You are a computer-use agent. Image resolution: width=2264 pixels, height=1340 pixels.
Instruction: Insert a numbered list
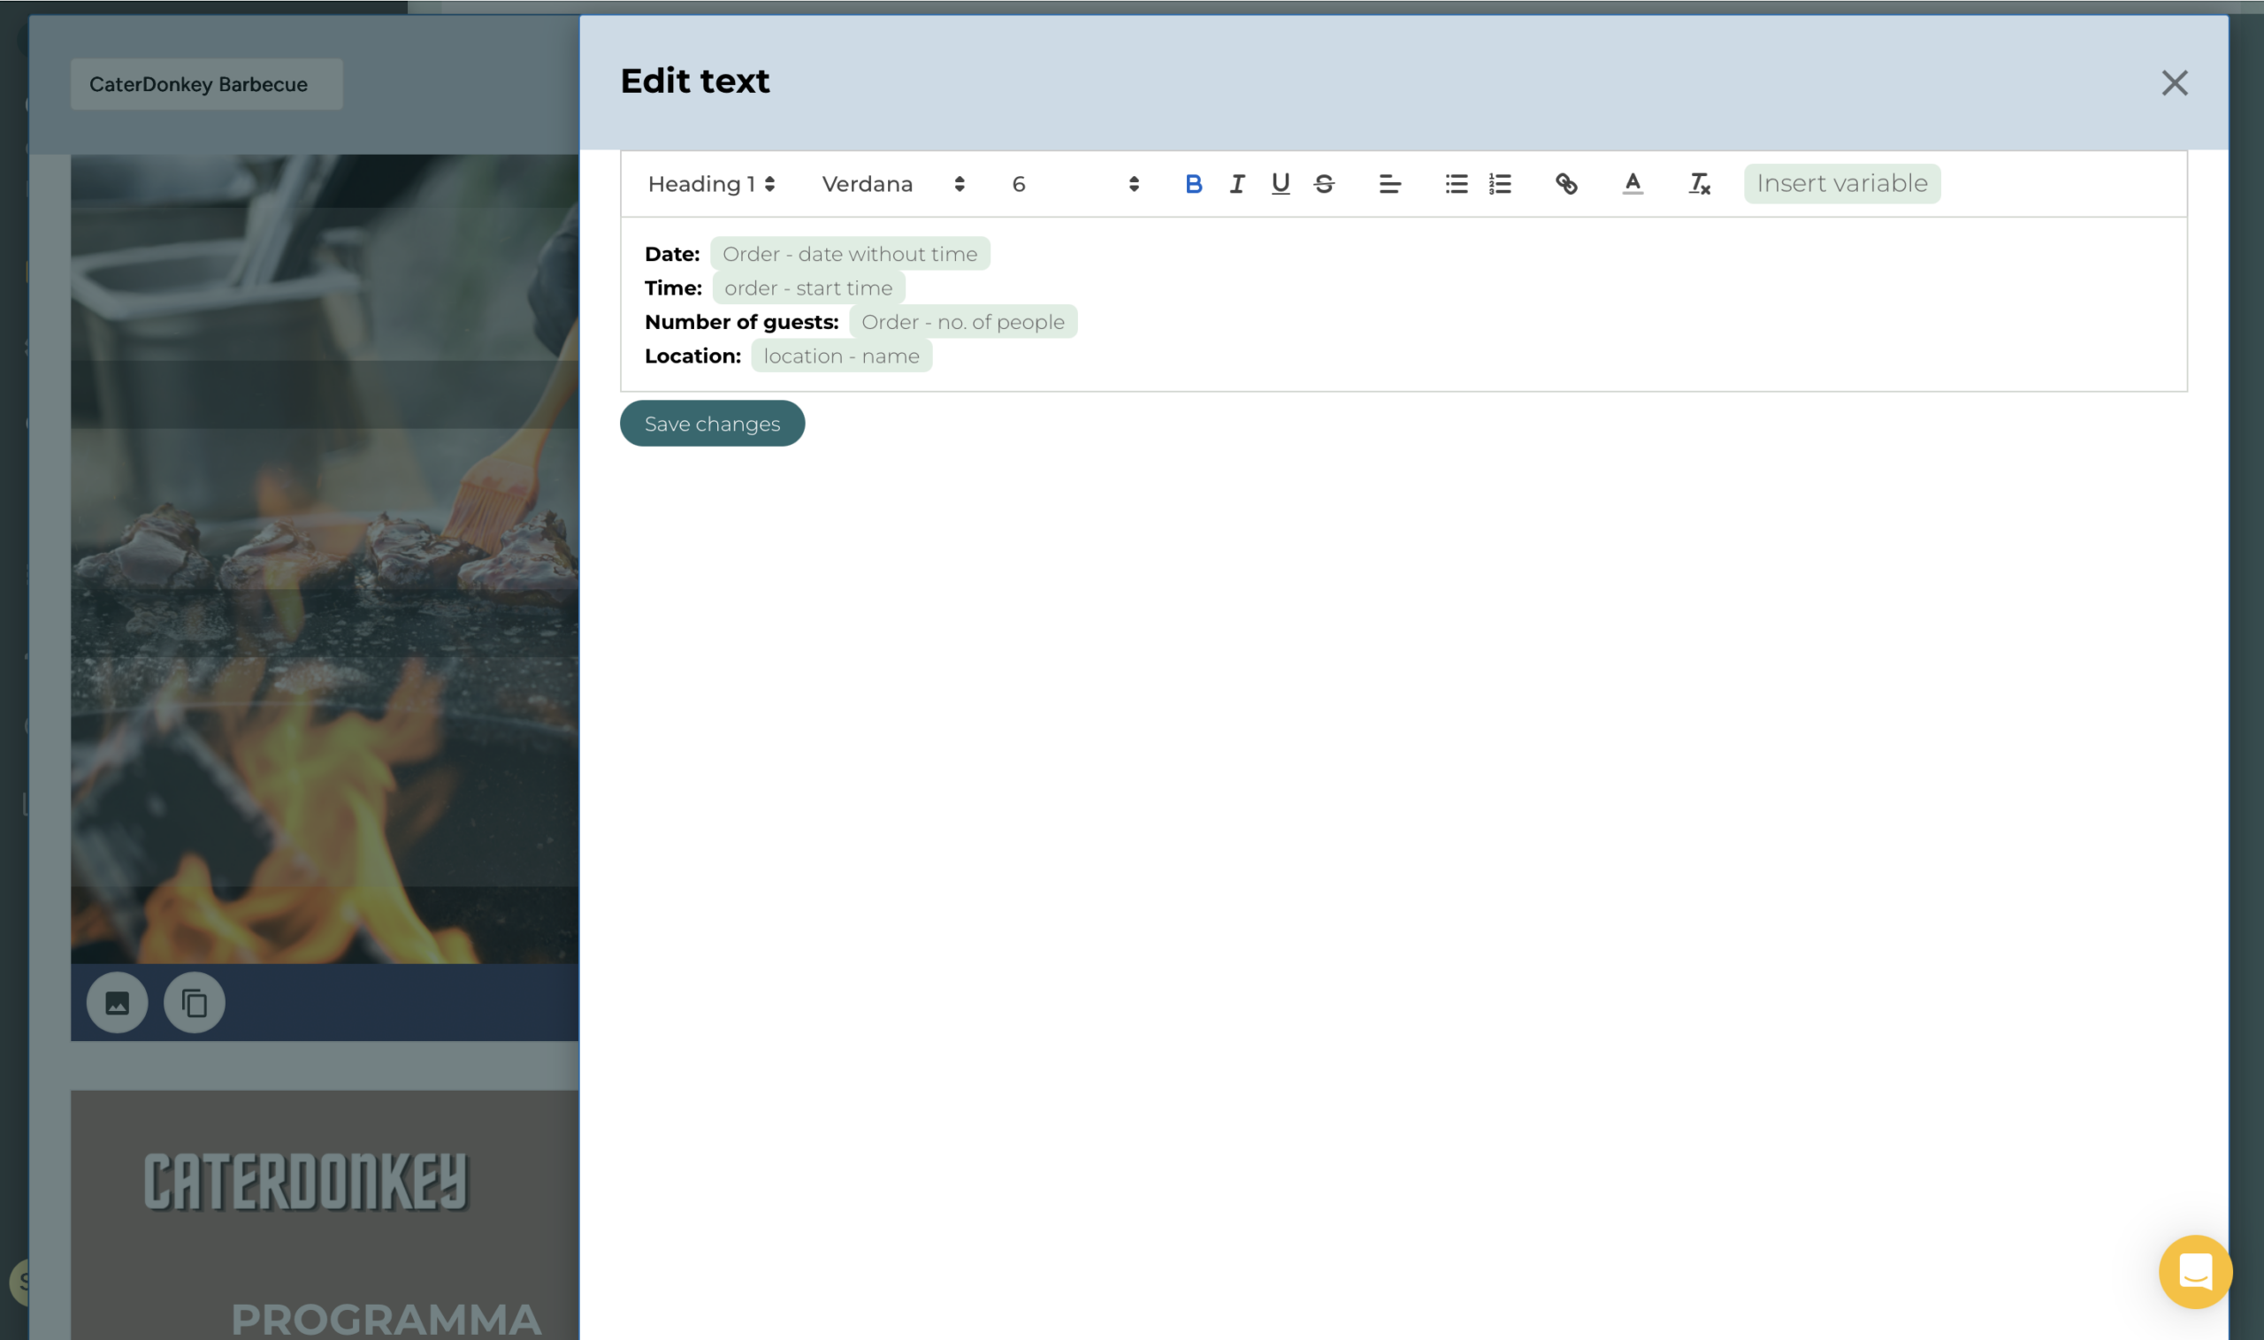(1499, 184)
